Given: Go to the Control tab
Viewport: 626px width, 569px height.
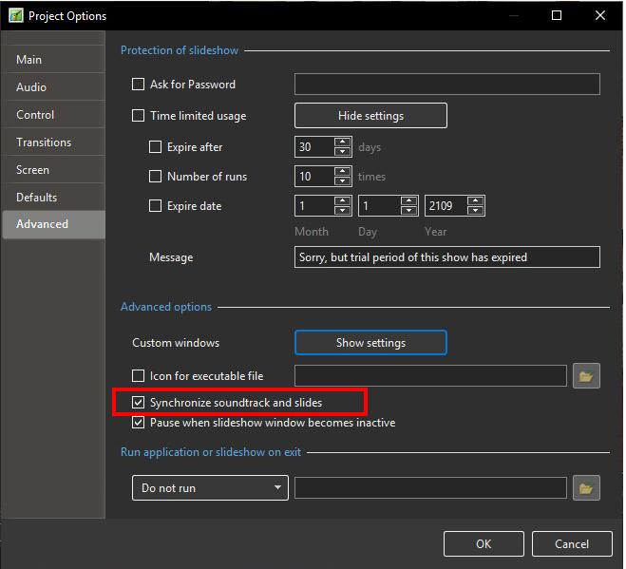Looking at the screenshot, I should point(55,115).
